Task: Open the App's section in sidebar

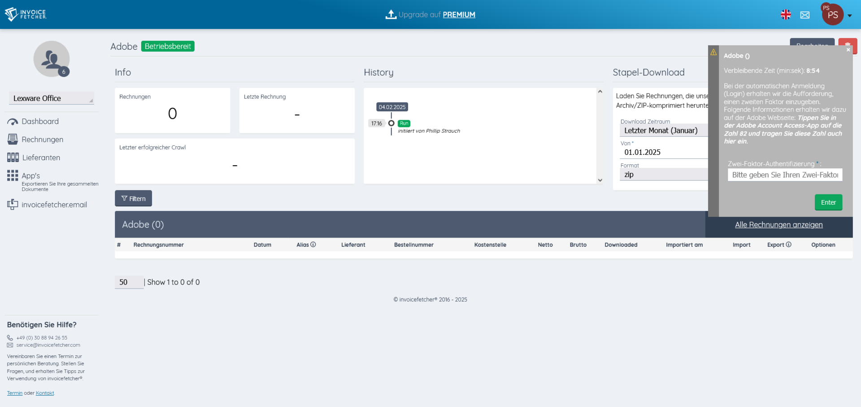Action: pos(30,175)
